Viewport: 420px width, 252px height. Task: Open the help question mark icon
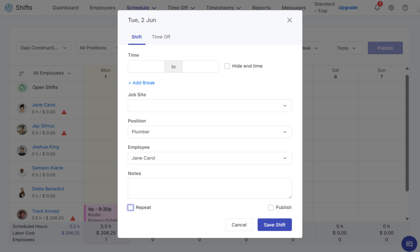pos(405,8)
